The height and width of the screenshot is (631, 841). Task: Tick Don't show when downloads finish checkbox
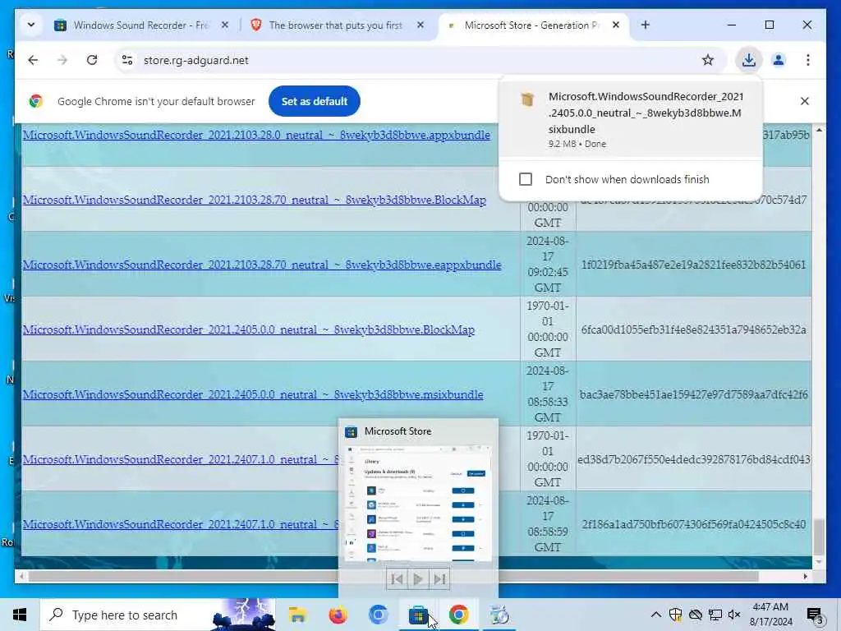(526, 179)
